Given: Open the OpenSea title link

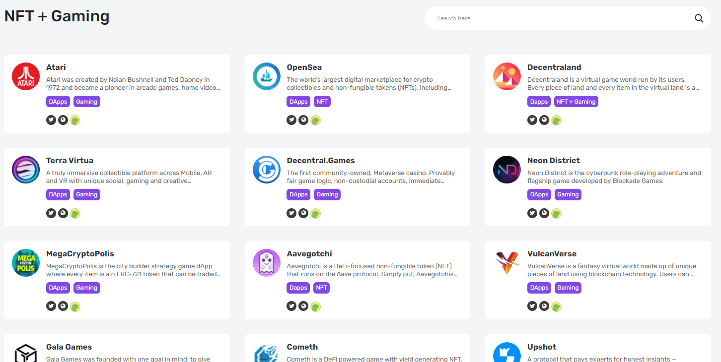Looking at the screenshot, I should click(304, 67).
